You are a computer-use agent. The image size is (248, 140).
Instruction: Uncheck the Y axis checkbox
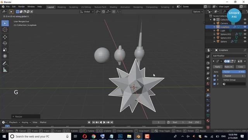click(x=215, y=80)
